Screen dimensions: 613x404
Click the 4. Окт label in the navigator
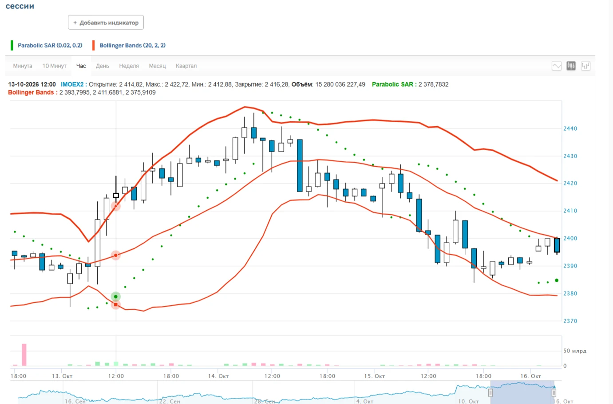pos(366,401)
